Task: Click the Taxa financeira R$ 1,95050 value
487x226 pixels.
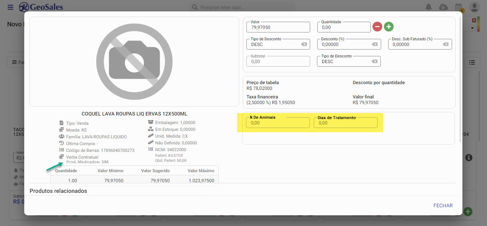Action: click(x=271, y=103)
